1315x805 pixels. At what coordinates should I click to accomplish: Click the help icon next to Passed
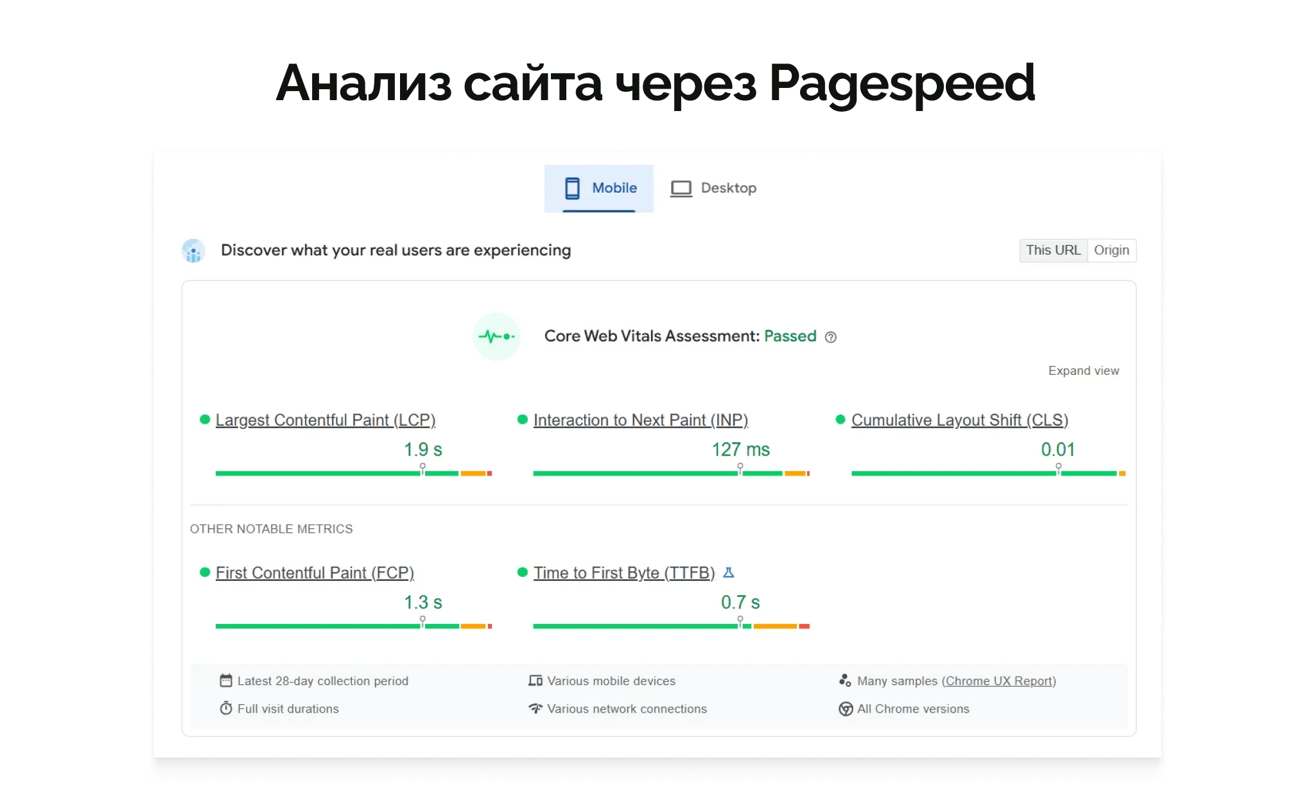coord(830,337)
